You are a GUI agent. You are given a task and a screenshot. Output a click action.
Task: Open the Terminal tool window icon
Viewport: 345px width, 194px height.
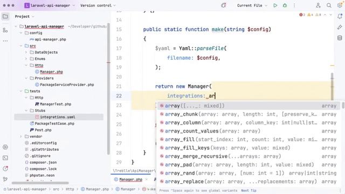pyautogui.click(x=5, y=158)
